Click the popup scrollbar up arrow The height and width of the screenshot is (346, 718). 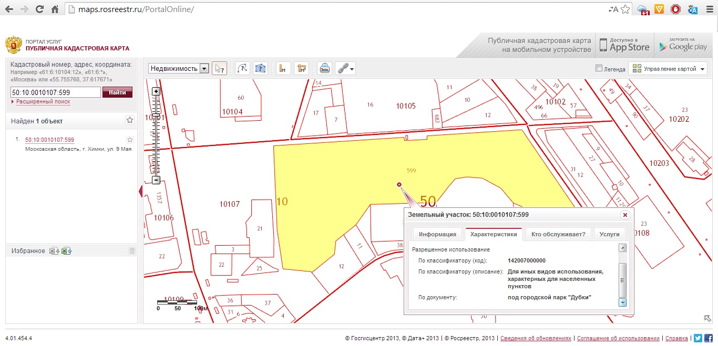622,248
